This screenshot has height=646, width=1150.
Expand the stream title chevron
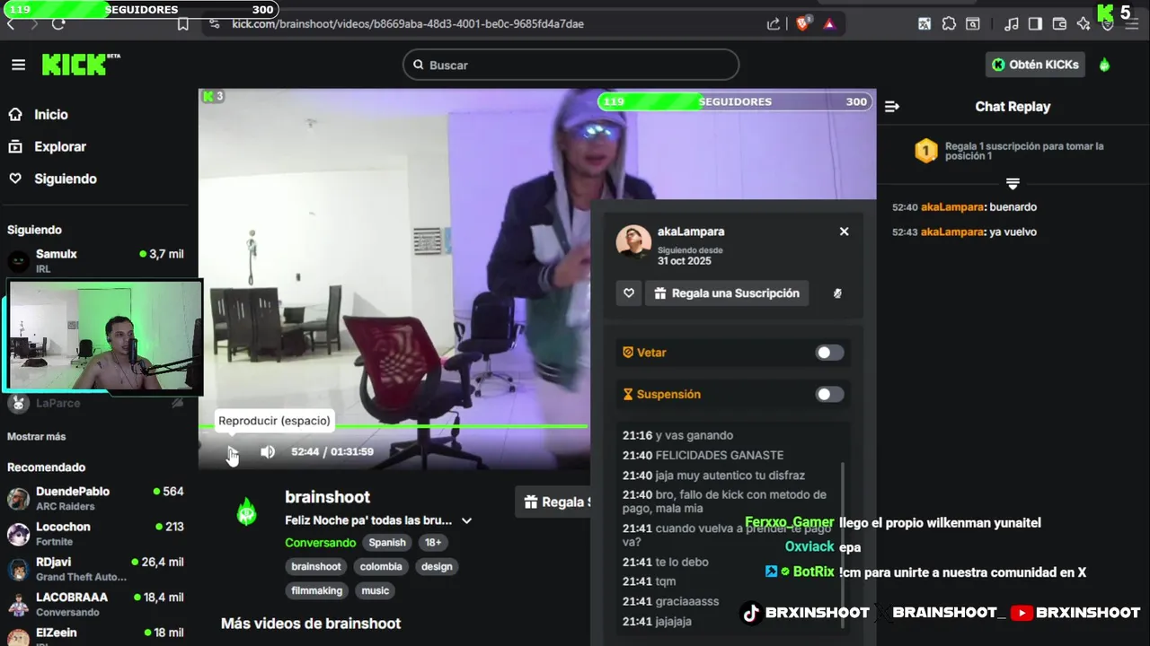click(466, 520)
